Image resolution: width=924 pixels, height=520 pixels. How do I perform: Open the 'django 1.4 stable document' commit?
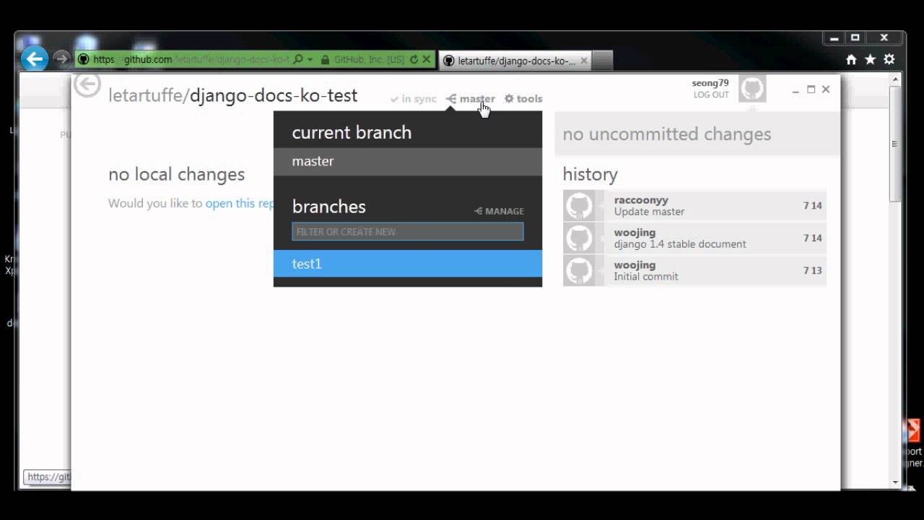pyautogui.click(x=694, y=238)
